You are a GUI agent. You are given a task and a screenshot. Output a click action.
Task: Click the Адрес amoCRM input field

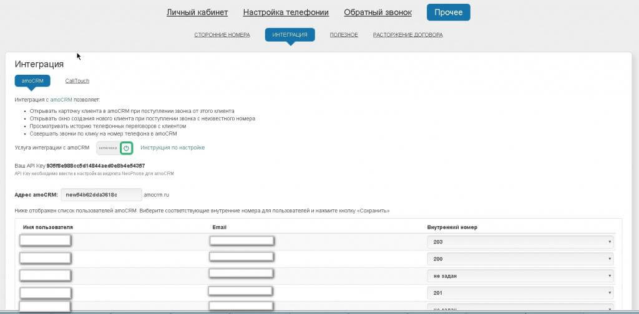[101, 194]
